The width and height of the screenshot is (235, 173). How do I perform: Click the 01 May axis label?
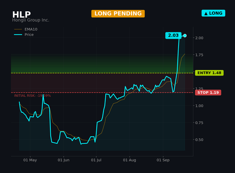click(x=30, y=160)
